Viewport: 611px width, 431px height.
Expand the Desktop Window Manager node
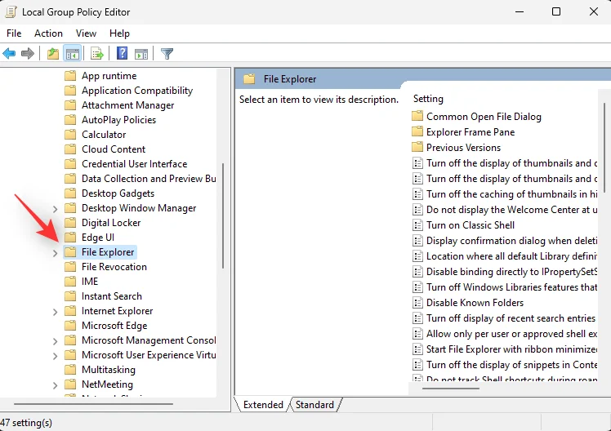point(55,209)
